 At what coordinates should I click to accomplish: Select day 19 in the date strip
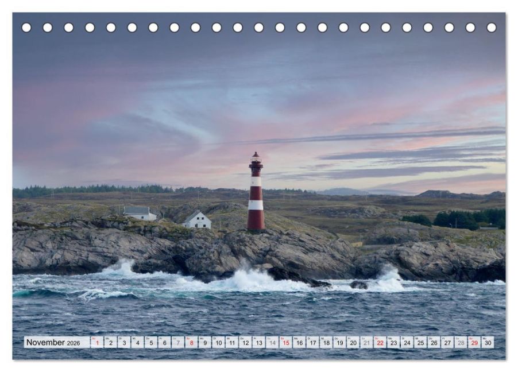(339, 342)
